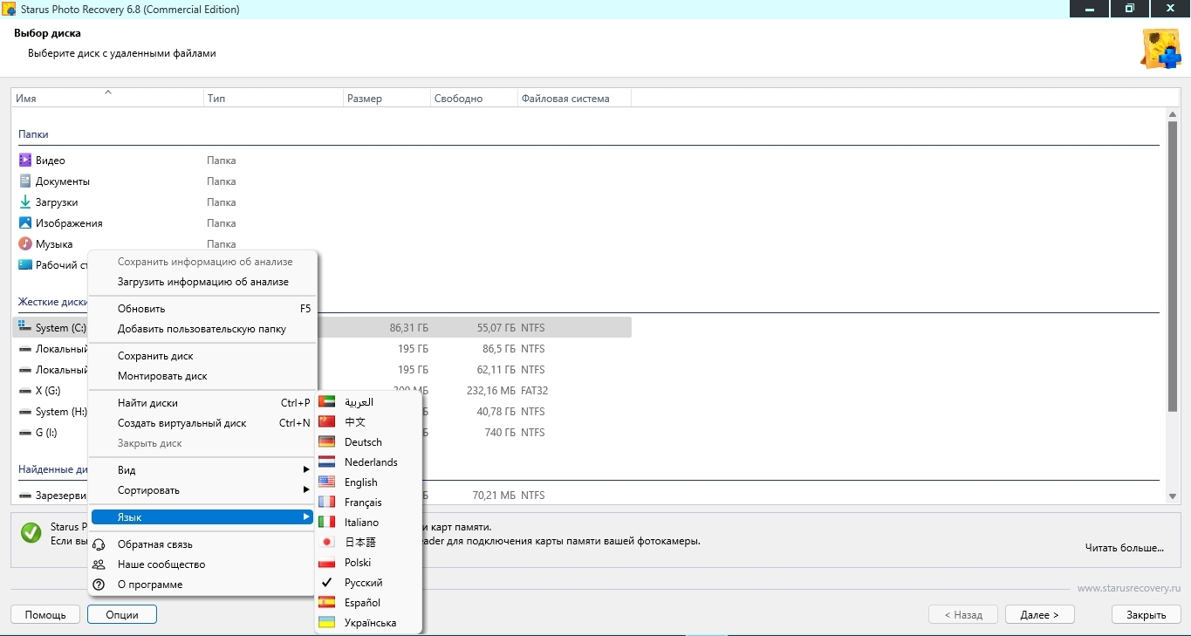Screen dimensions: 1191x636
Task: Click the Рабочий стол desktop icon
Action: (x=25, y=265)
